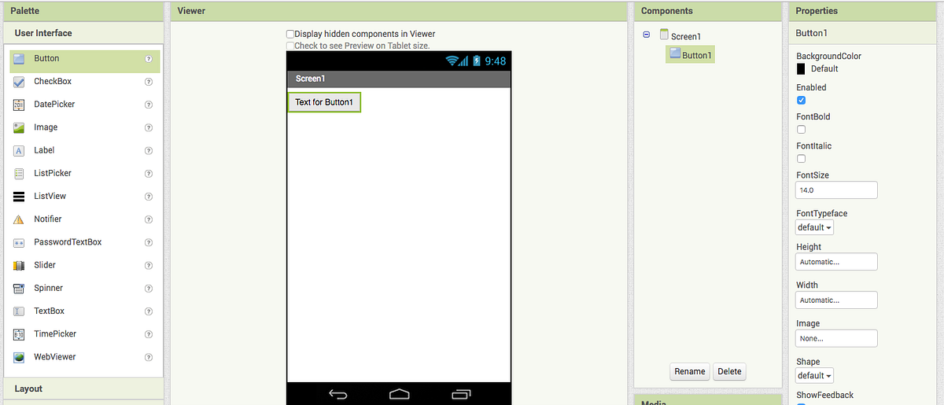This screenshot has height=405, width=944.
Task: Select the Notifier warning icon
Action: point(19,219)
